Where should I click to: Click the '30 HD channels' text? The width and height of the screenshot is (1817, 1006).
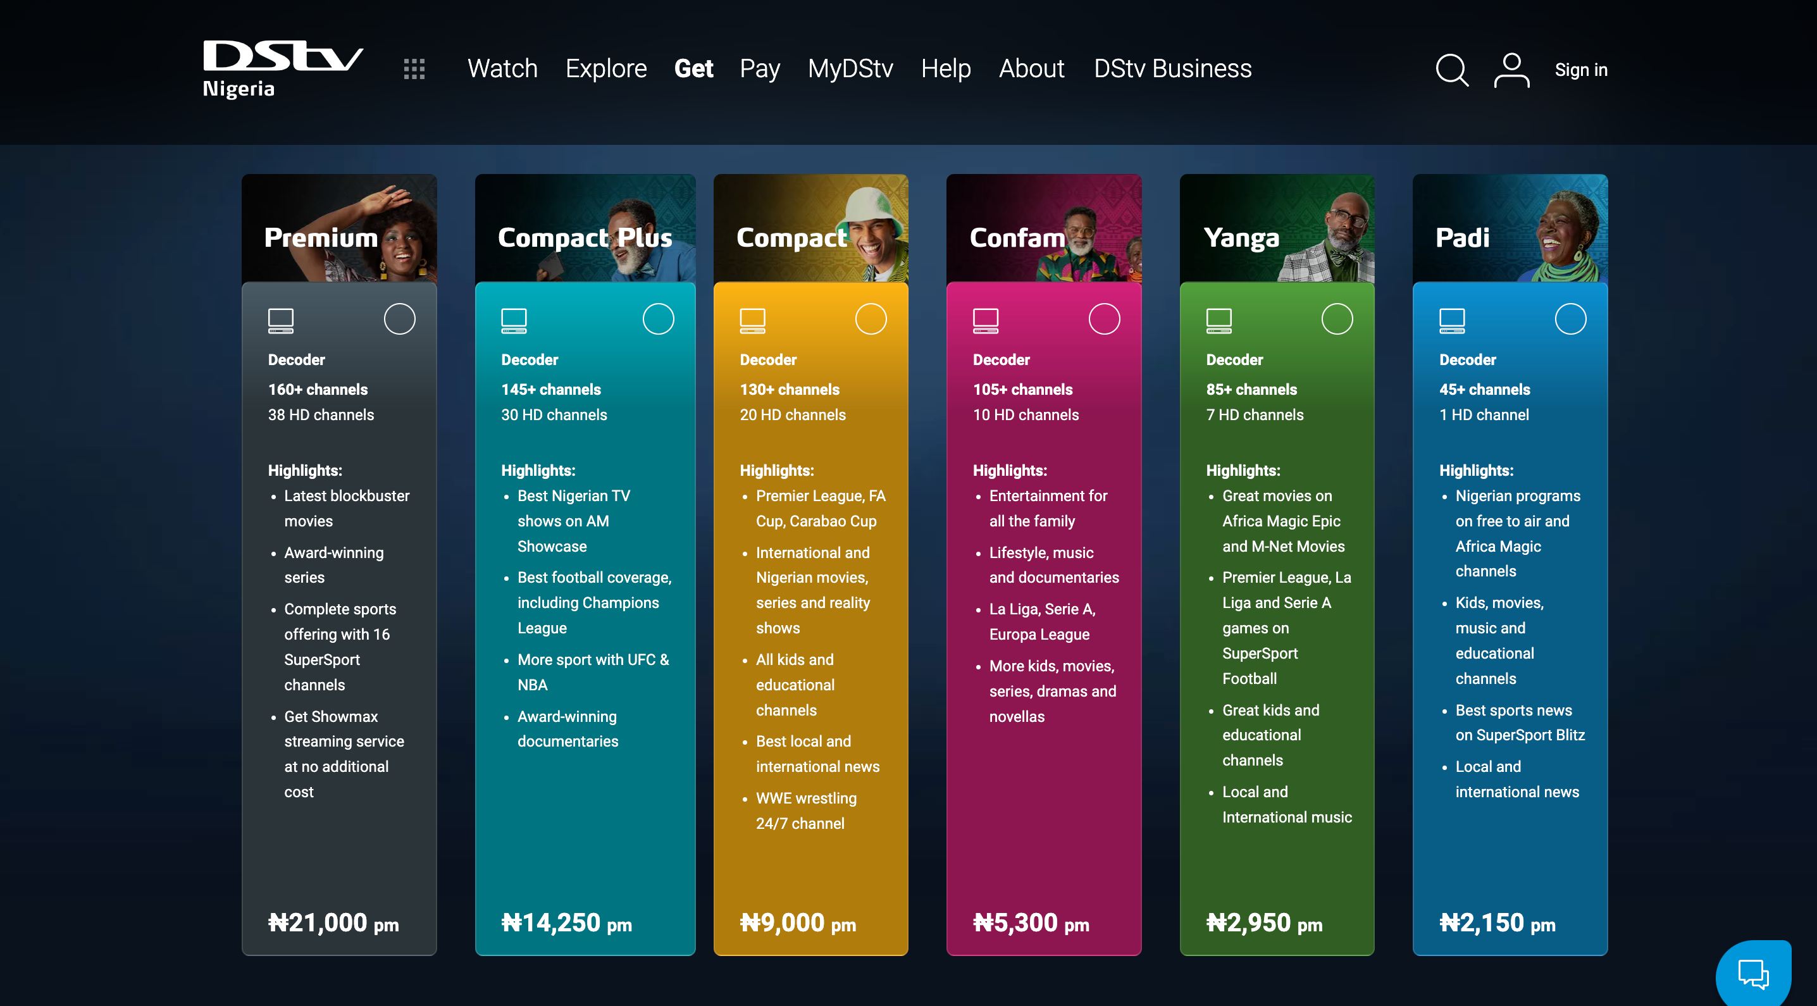pyautogui.click(x=554, y=415)
